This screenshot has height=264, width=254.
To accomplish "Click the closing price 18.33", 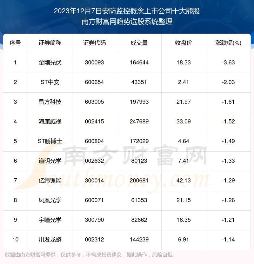I will [184, 63].
